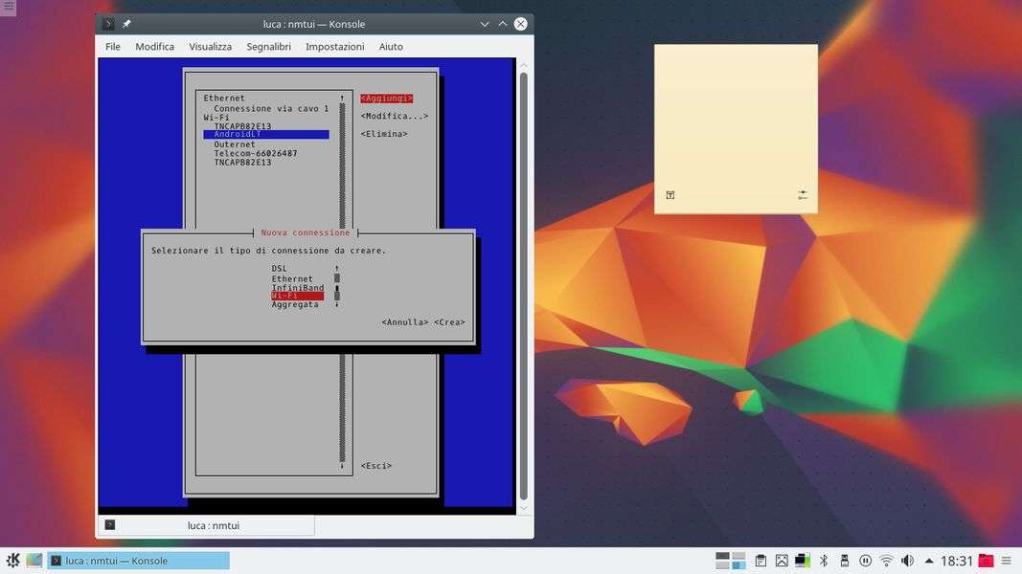Image resolution: width=1022 pixels, height=574 pixels.
Task: Open the KDE application launcher
Action: 12,561
